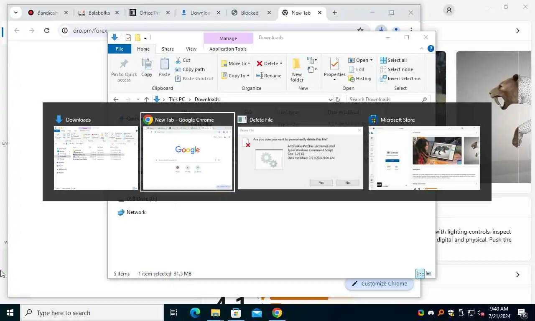The image size is (535, 321).
Task: Click Chrome's back arrow button
Action: click(x=17, y=30)
